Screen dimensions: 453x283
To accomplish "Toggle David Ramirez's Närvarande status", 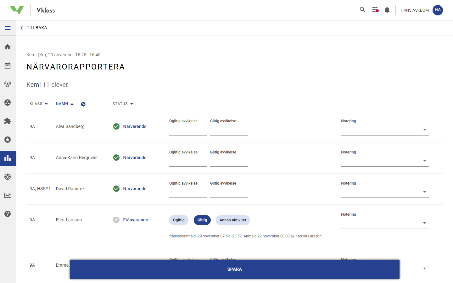I will pos(130,189).
